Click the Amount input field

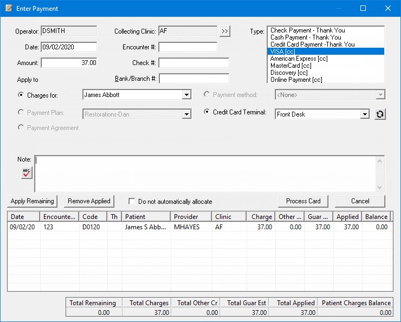tap(69, 63)
